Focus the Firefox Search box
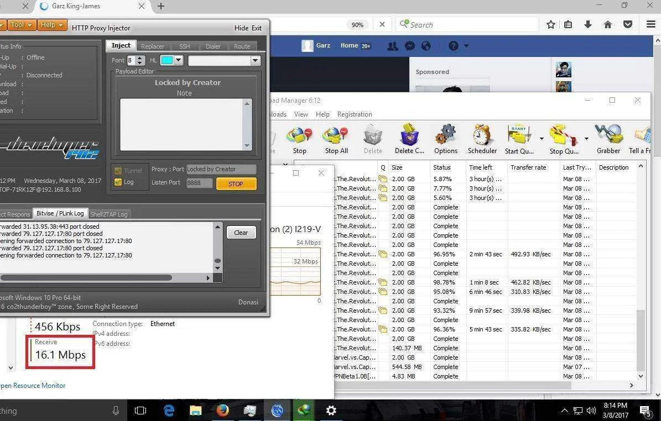 467,24
